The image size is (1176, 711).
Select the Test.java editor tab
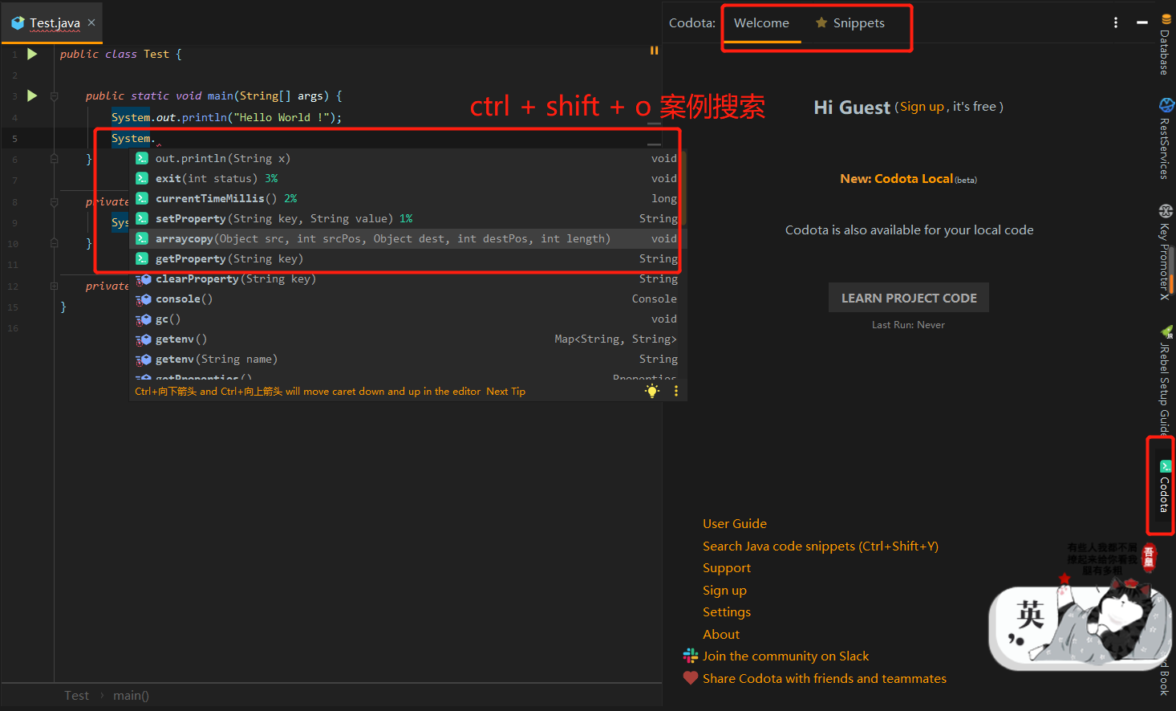[54, 22]
